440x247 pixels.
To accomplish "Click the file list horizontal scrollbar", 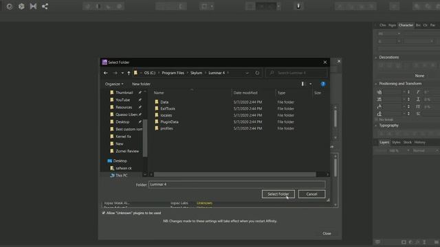I will (234, 174).
